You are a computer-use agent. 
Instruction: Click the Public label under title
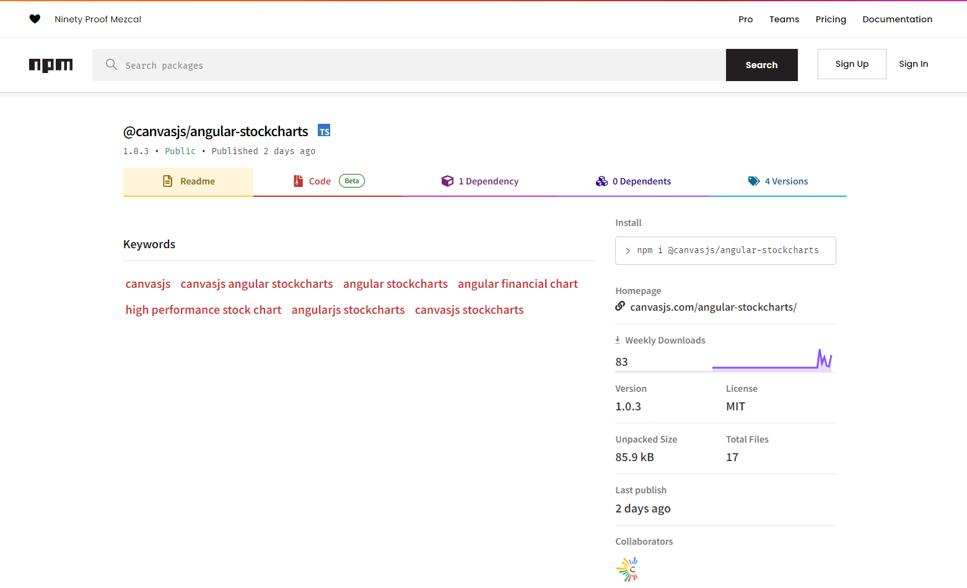(x=180, y=151)
